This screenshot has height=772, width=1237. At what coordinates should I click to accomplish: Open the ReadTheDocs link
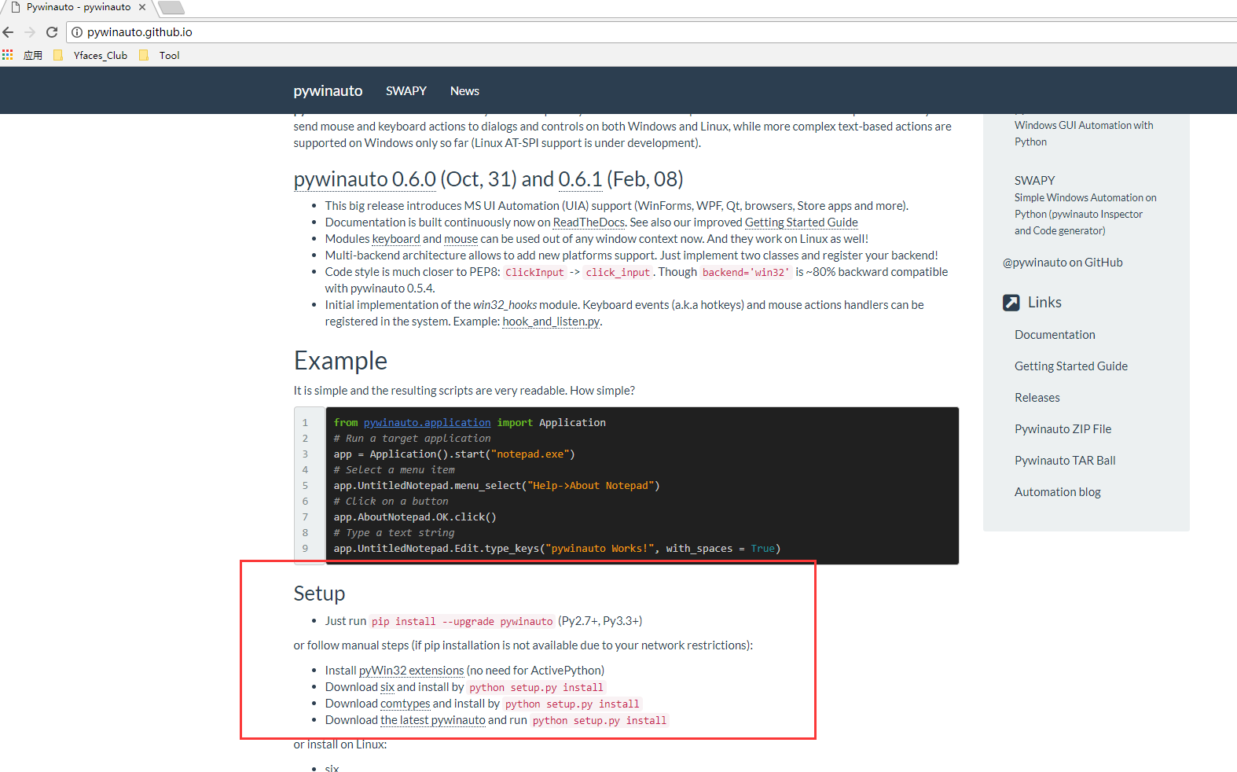589,222
